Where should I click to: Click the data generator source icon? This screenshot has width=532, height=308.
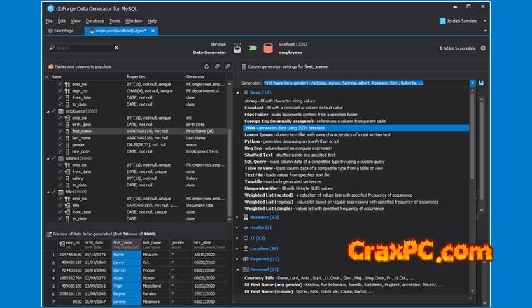tap(237, 48)
